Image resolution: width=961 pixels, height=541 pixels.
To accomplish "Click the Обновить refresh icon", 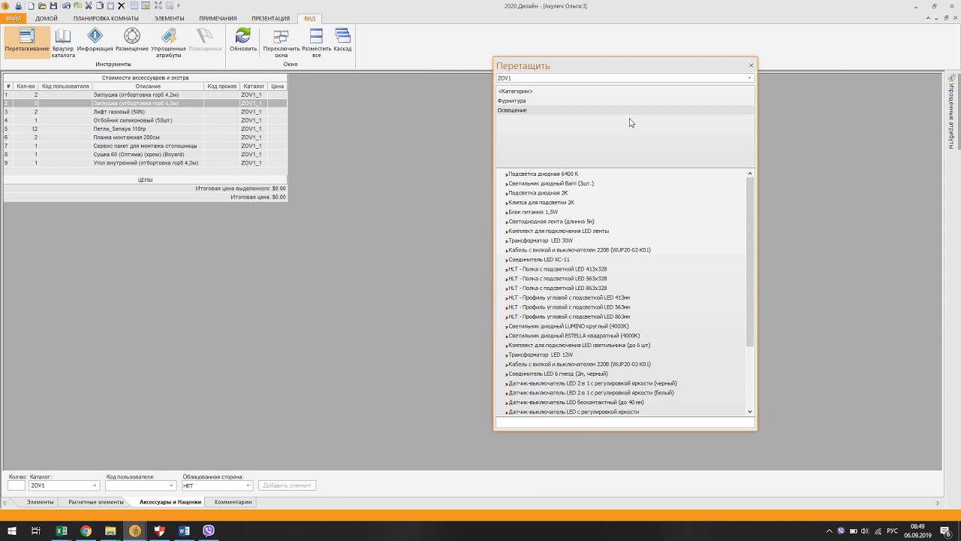I will (x=243, y=41).
